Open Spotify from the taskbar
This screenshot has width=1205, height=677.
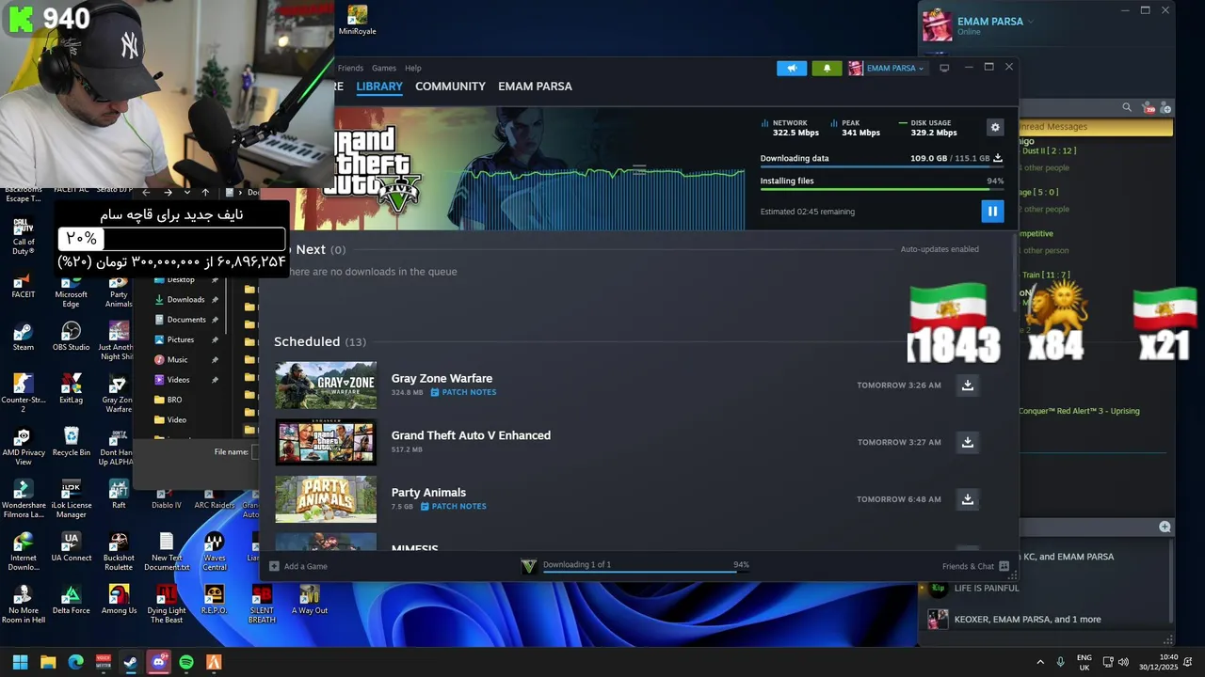click(x=186, y=662)
